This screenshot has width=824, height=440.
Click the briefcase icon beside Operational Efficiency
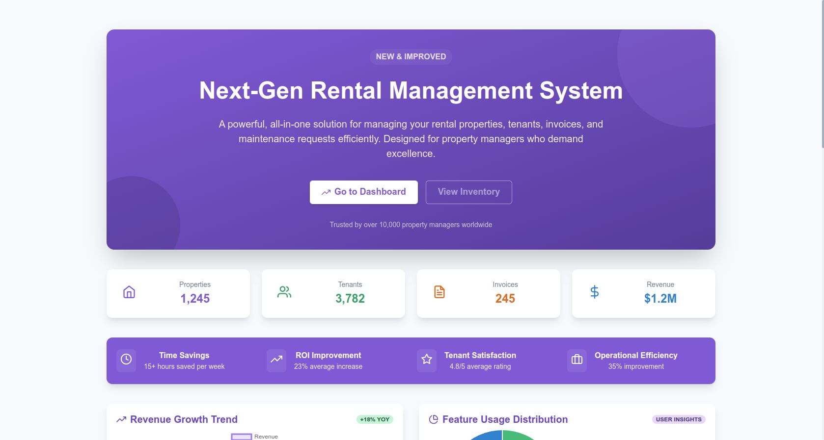577,360
